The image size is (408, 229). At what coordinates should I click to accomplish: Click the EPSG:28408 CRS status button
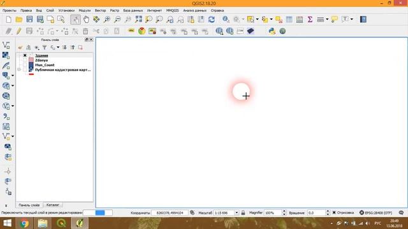point(375,212)
